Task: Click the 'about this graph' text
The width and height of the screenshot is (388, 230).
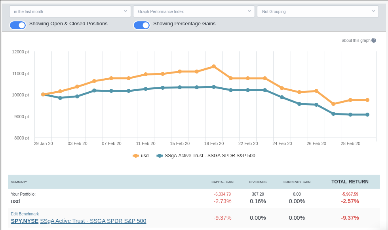Action: click(x=356, y=40)
